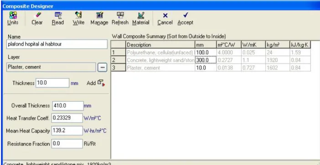The image size is (320, 165).
Task: Click the Thickness input field
Action: pyautogui.click(x=52, y=83)
